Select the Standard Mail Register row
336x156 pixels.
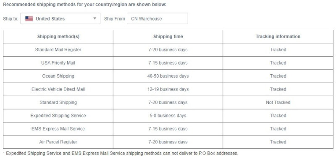pyautogui.click(x=168, y=49)
